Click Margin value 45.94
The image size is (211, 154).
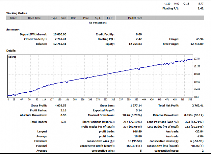tap(200, 39)
